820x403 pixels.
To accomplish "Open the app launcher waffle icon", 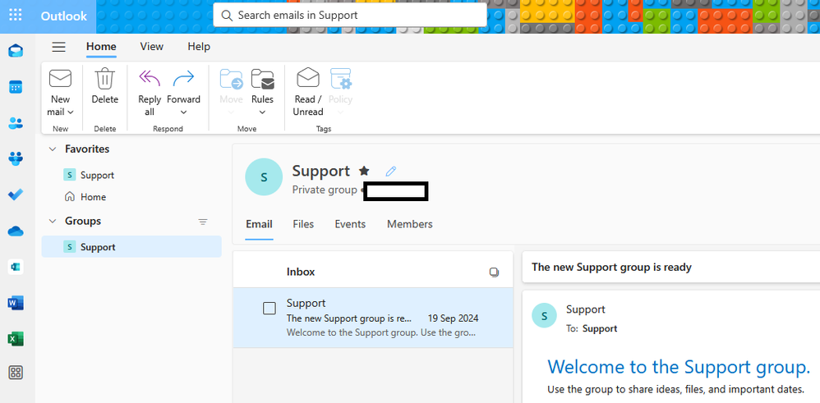I will 16,15.
